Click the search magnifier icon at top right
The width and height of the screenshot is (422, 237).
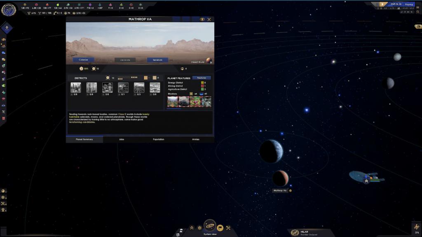(418, 12)
